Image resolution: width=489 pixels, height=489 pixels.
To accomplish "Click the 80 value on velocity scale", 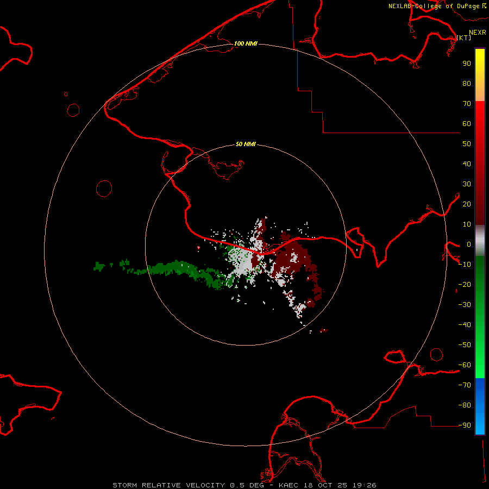I will 467,83.
